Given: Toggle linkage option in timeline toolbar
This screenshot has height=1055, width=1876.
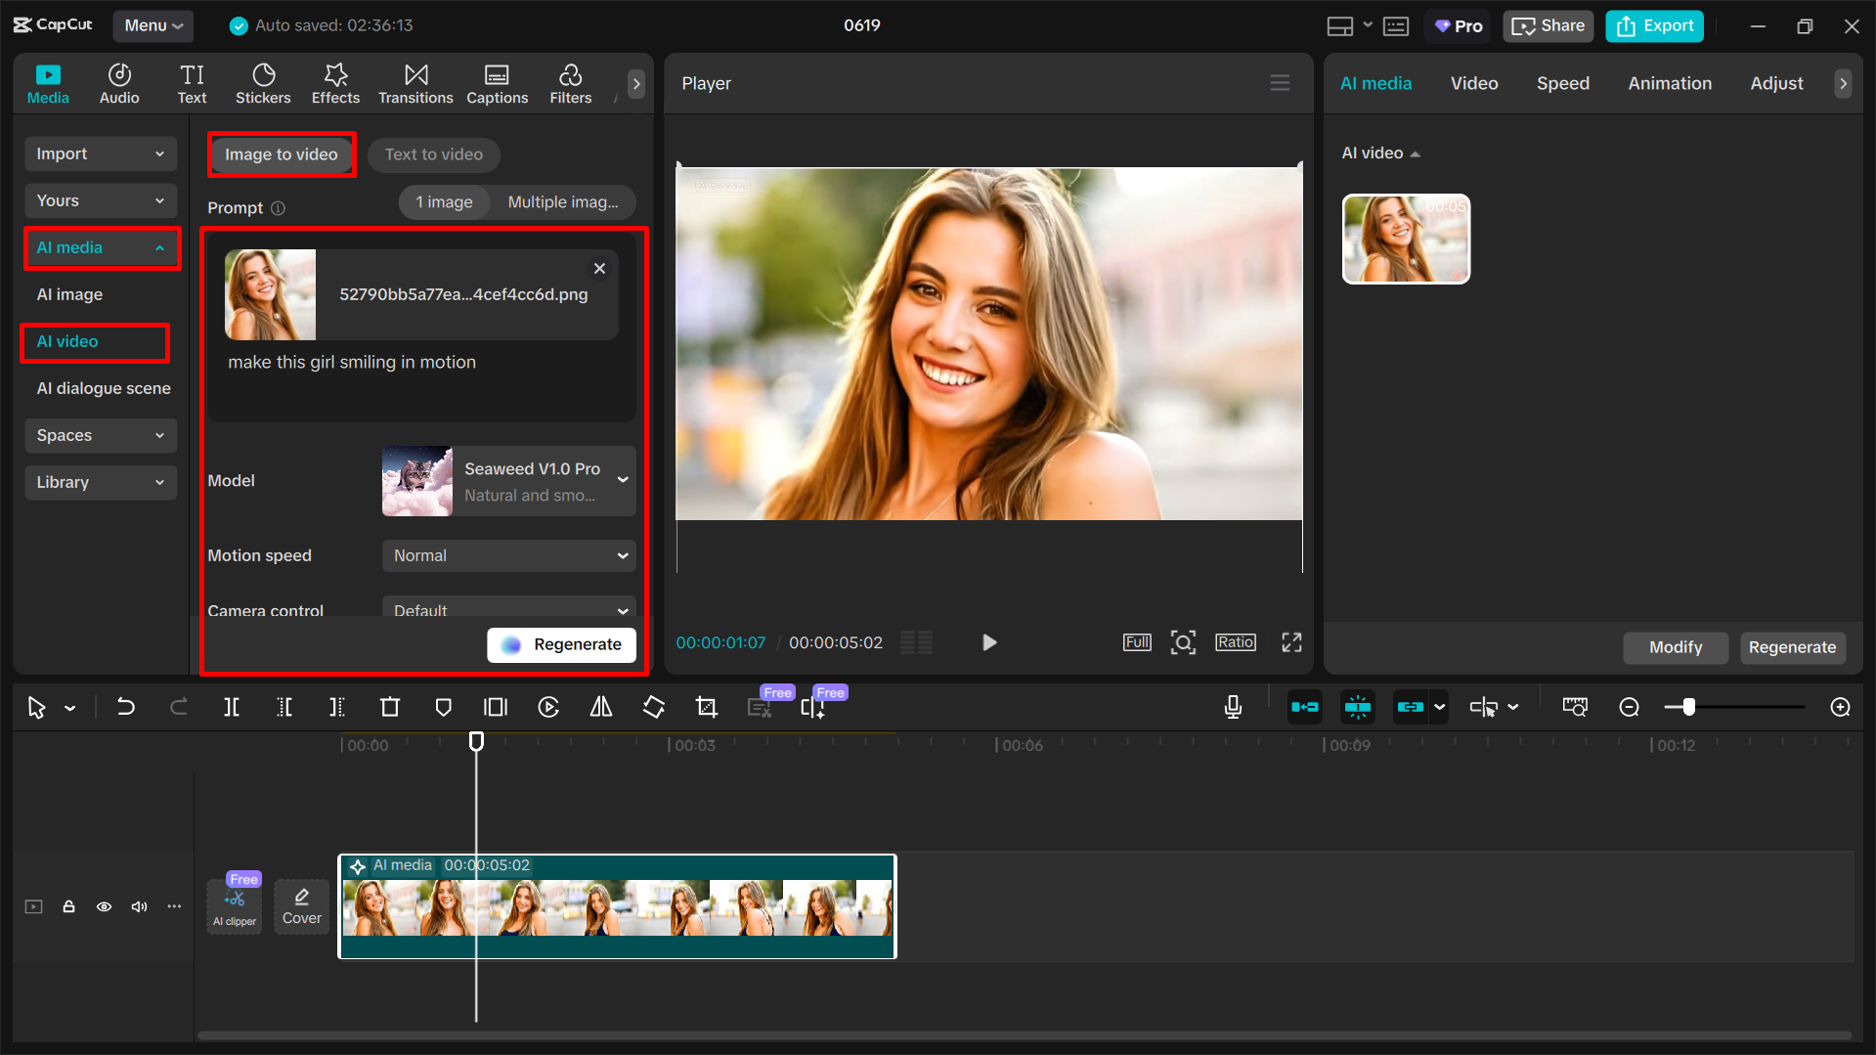Looking at the screenshot, I should (x=1410, y=707).
